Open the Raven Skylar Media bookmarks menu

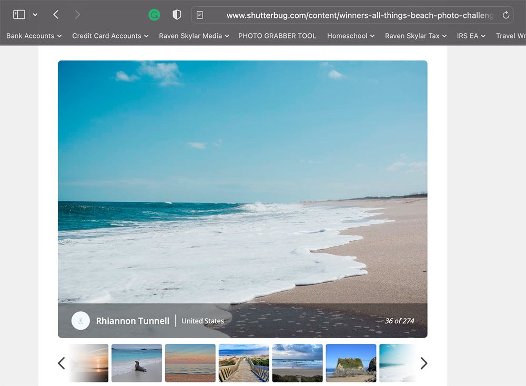194,36
